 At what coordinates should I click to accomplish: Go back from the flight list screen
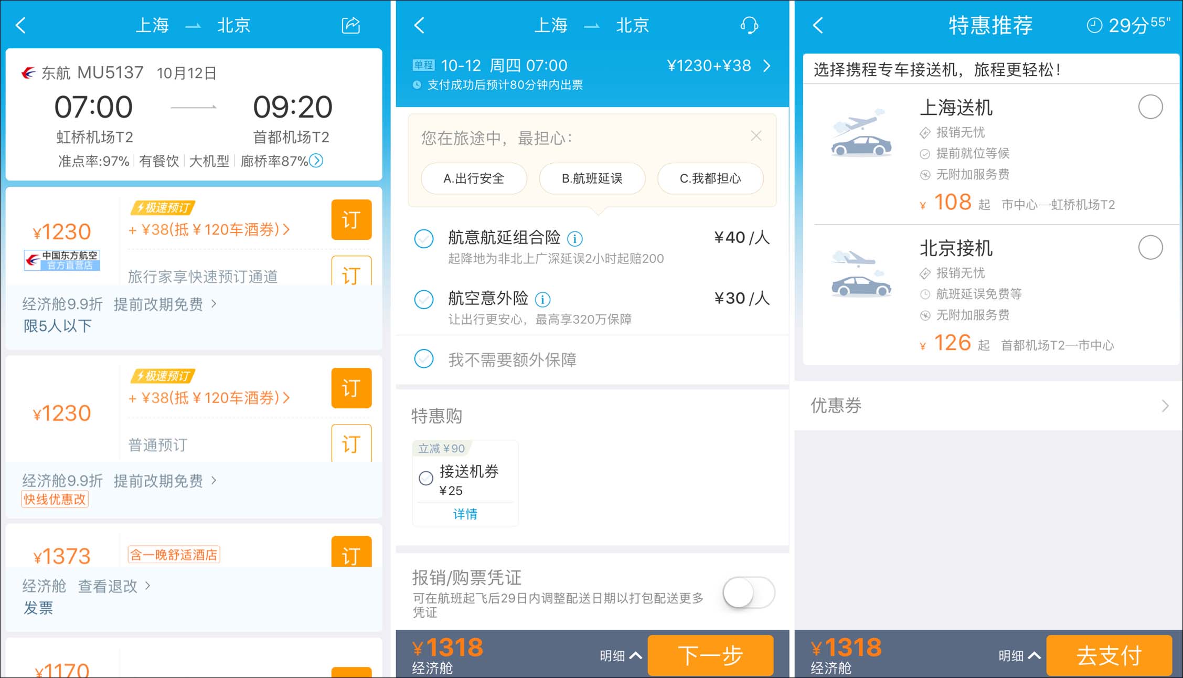pyautogui.click(x=21, y=25)
